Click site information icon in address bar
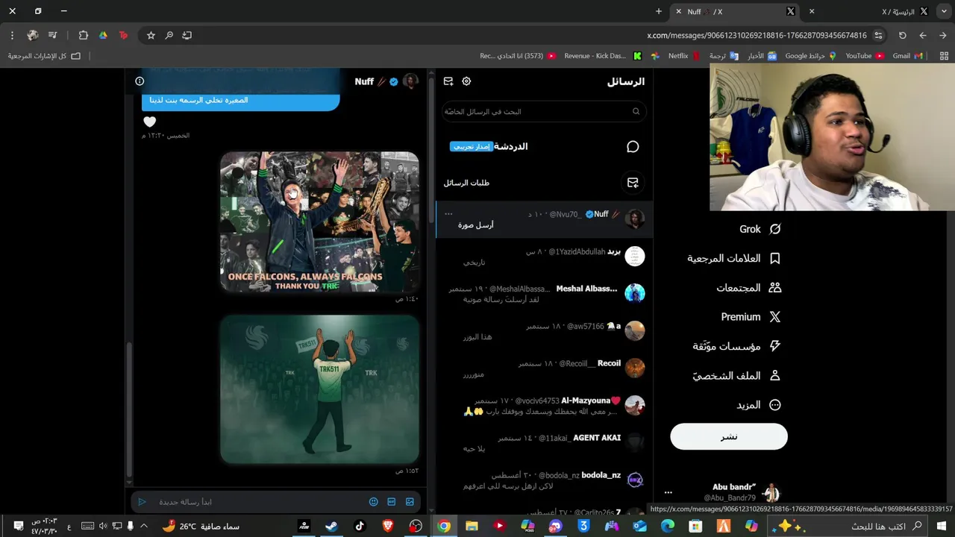 [x=878, y=35]
